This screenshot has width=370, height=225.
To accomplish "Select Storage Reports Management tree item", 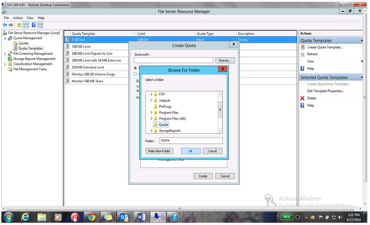I will click(34, 59).
